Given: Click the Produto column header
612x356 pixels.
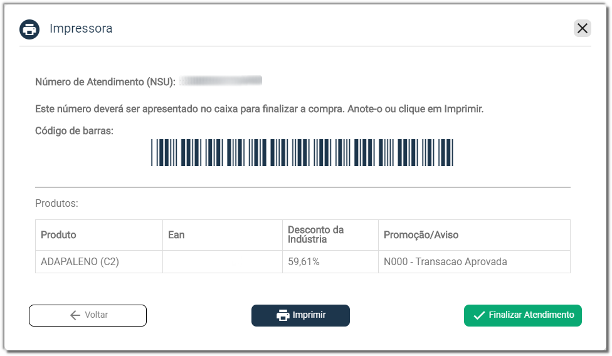Looking at the screenshot, I should click(x=59, y=235).
